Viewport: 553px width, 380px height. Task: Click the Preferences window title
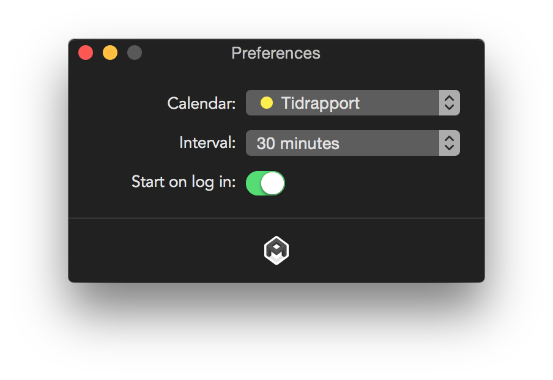click(x=276, y=53)
